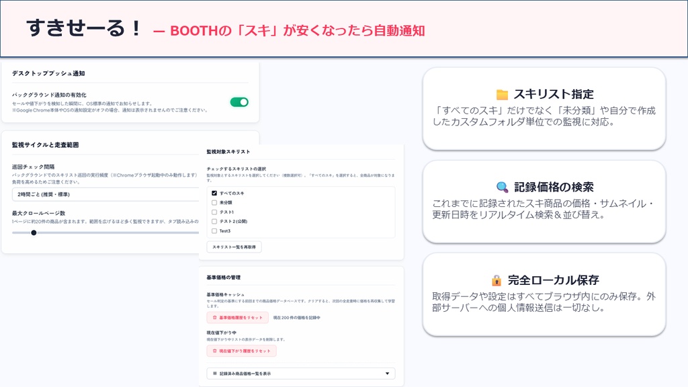Open the 2時間ごと (推奨・標準) interval dropdown
688x387 pixels.
tap(105, 194)
